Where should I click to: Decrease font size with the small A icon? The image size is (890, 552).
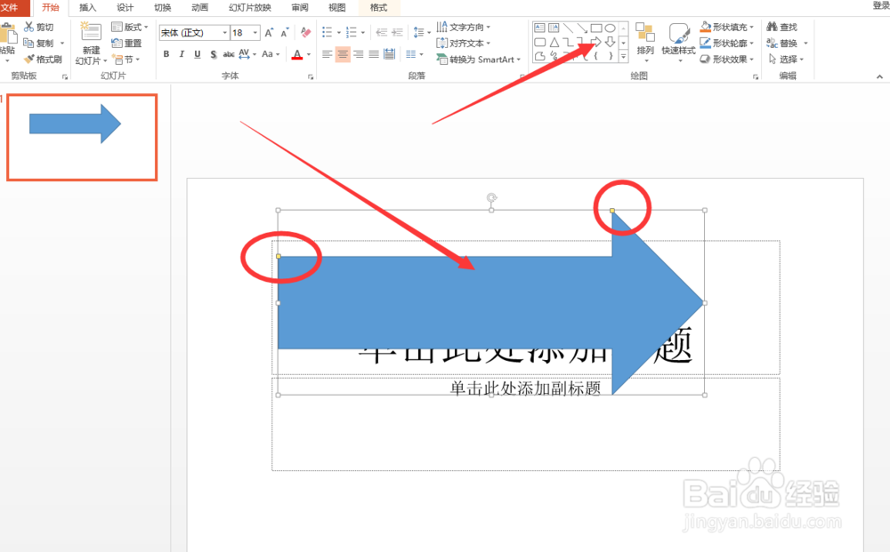[285, 32]
